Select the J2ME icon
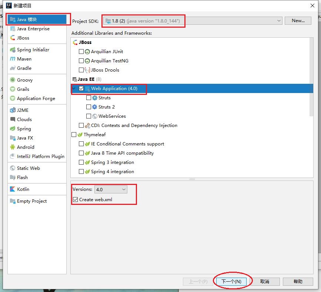The image size is (321, 292). 13,110
